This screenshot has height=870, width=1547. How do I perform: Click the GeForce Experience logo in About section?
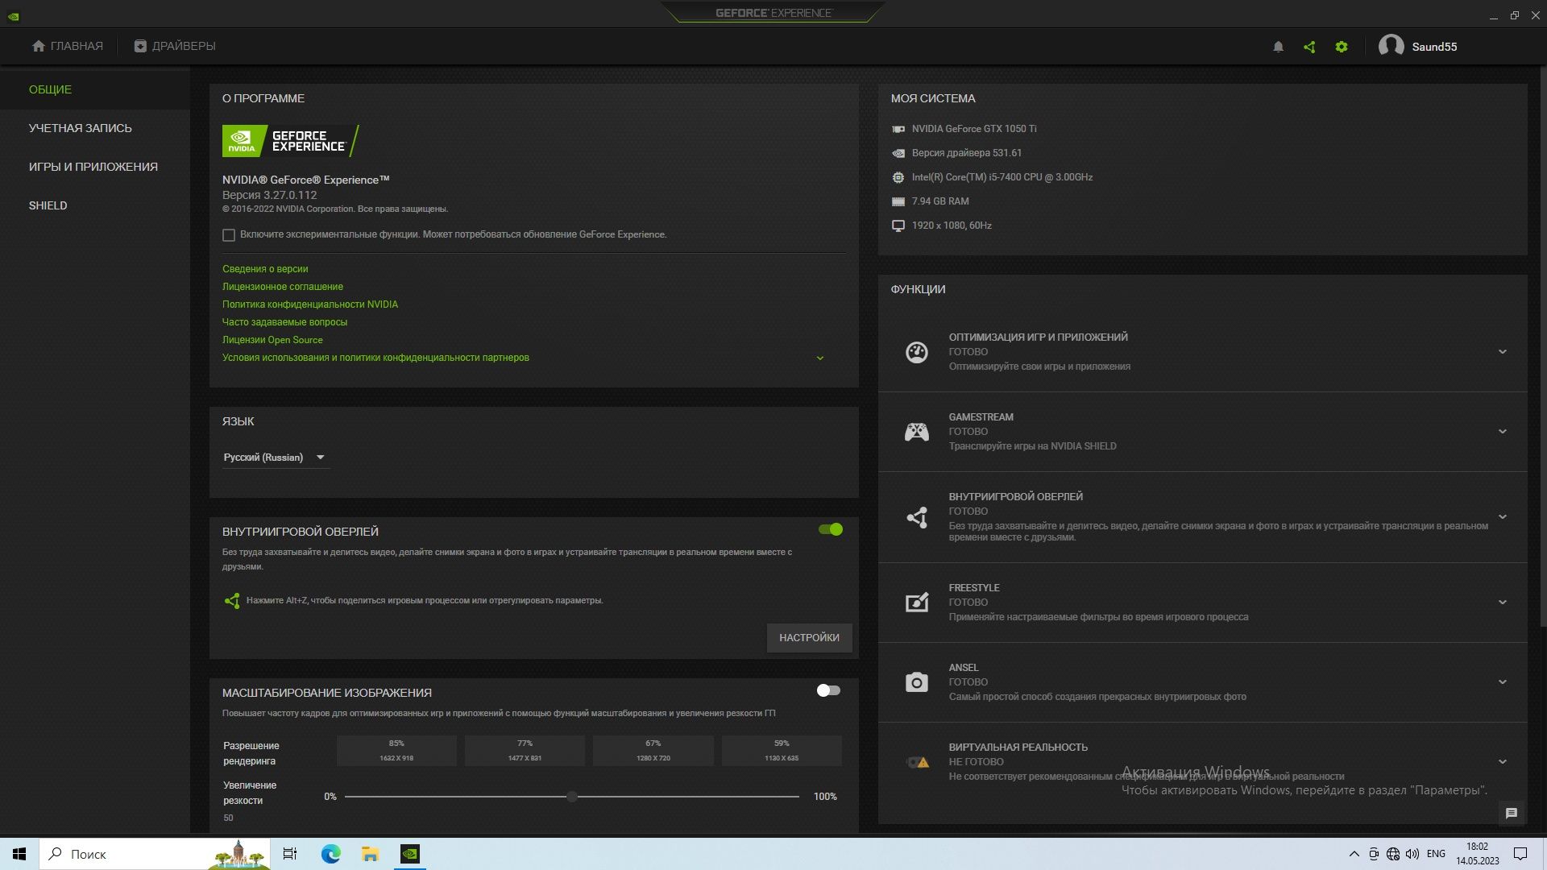point(291,141)
